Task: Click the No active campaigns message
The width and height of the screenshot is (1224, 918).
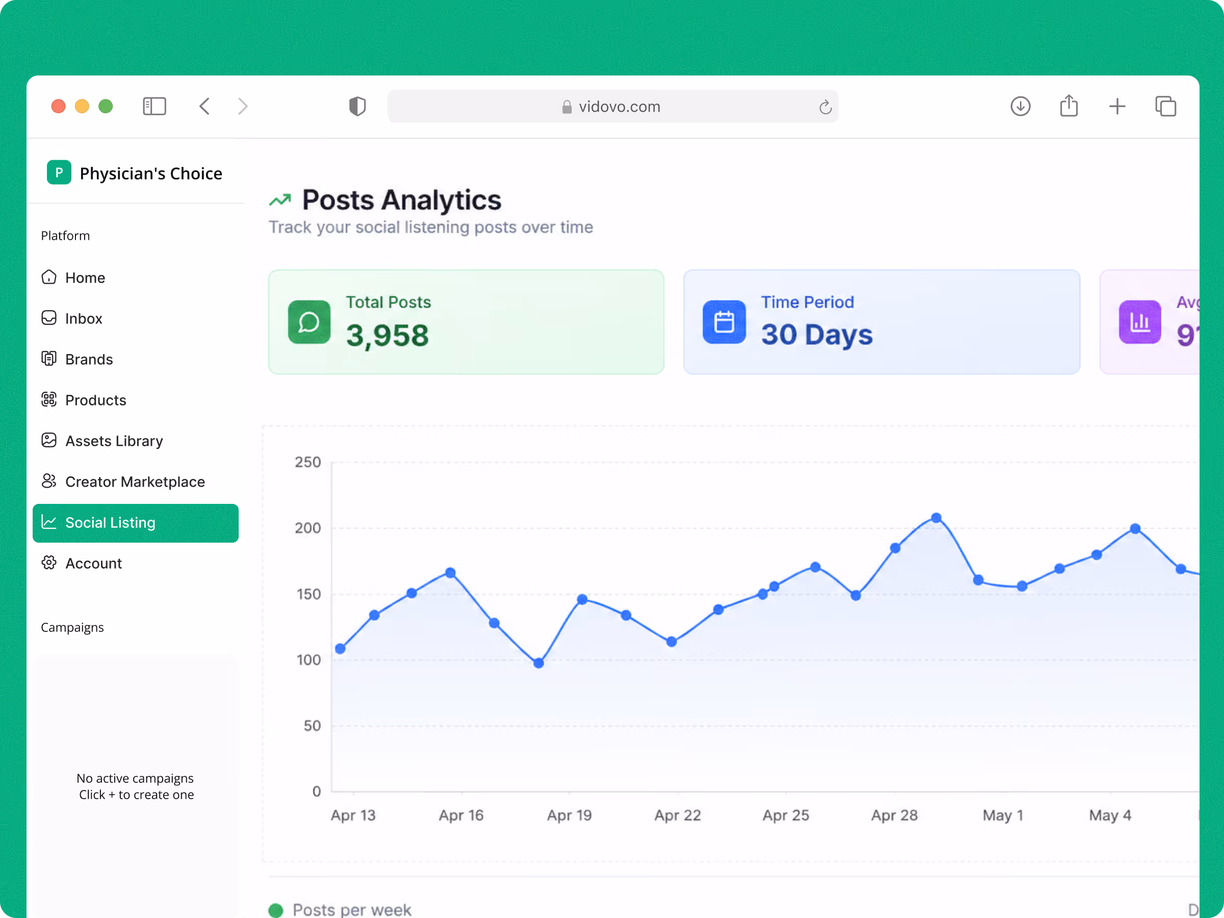Action: point(136,786)
